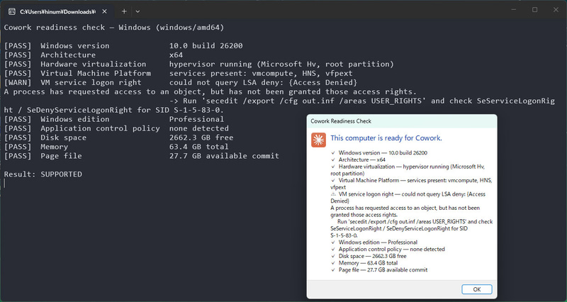Click '63.4 GB total' value in terminal
This screenshot has width=567, height=302.
[199, 147]
